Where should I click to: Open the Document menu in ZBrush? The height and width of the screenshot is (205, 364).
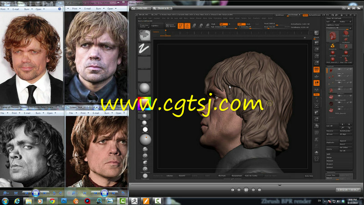pos(157,18)
